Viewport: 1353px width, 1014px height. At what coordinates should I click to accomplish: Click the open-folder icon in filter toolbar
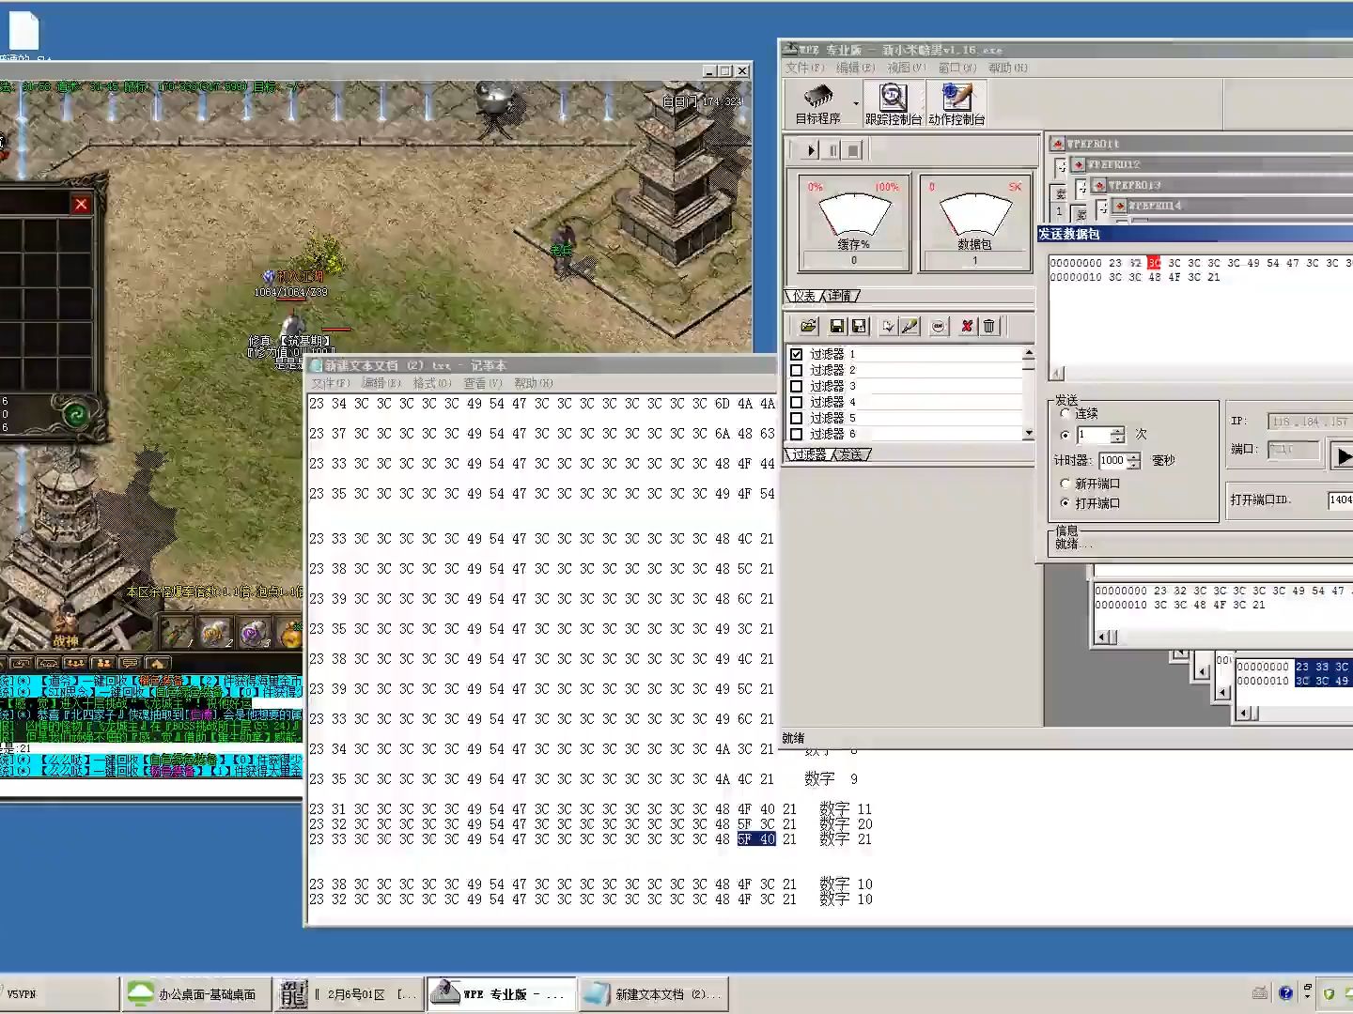809,326
